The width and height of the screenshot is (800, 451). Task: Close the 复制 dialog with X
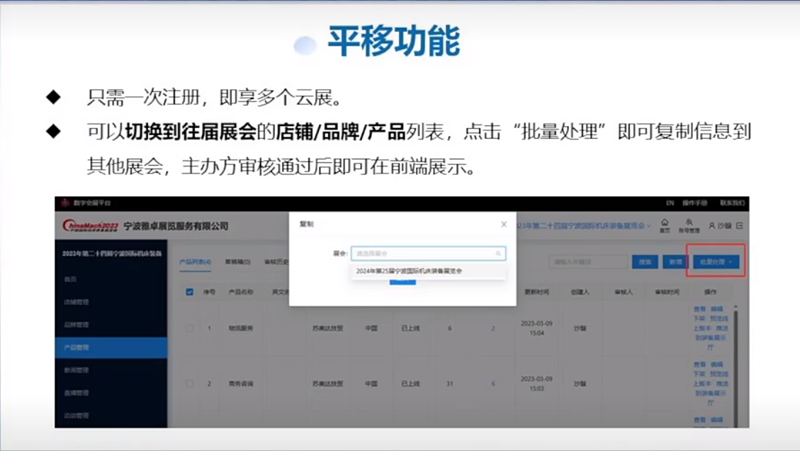[504, 224]
